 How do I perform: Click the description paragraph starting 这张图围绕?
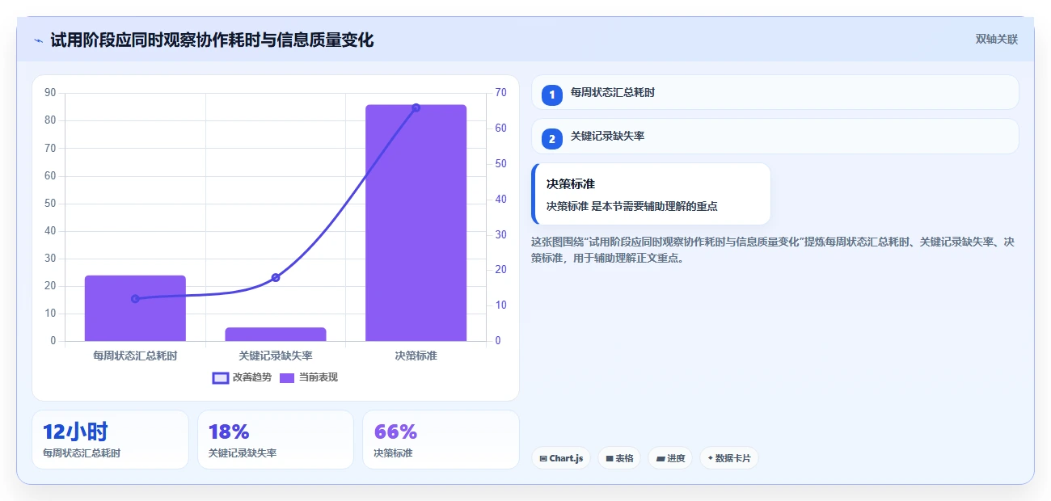(773, 250)
